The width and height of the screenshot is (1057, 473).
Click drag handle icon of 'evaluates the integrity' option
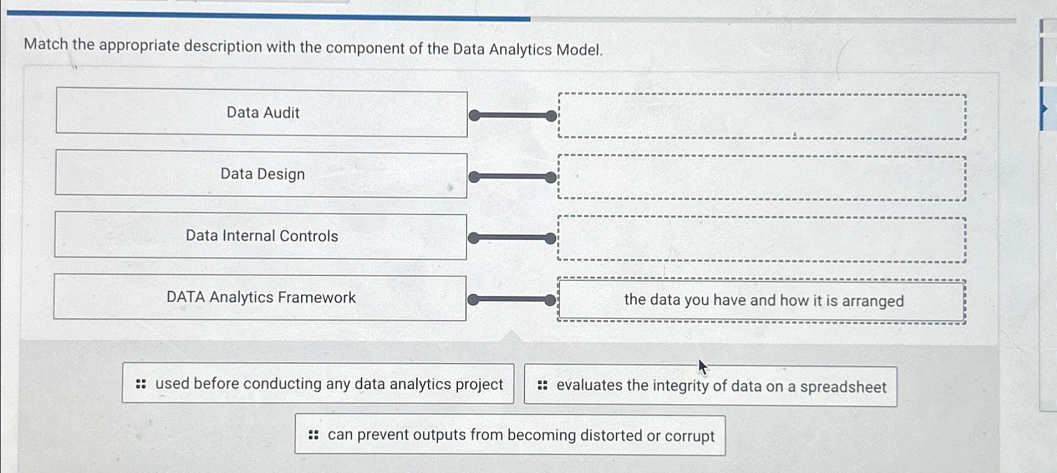542,386
